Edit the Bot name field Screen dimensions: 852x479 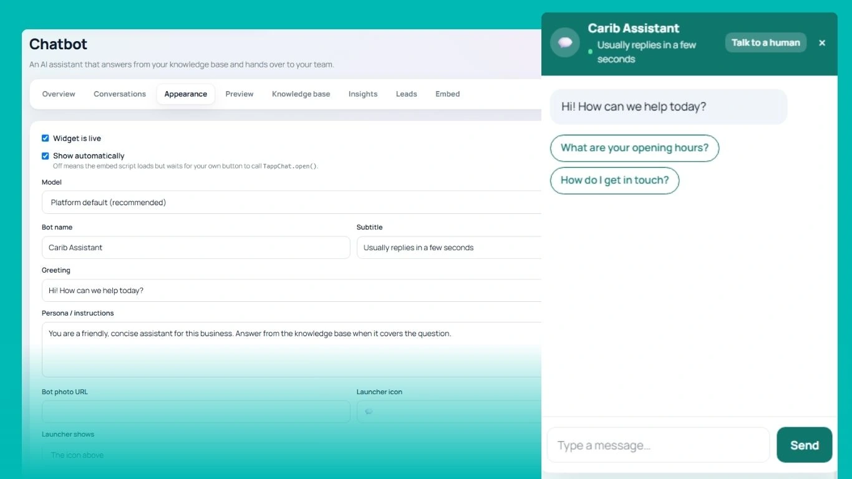coord(196,248)
